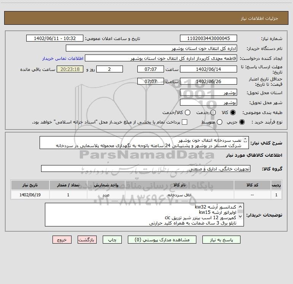Click the remaining days field showing 2

tap(110, 69)
